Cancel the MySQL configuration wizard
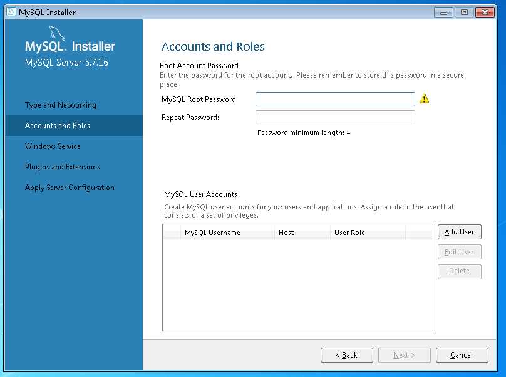This screenshot has height=377, width=506. (x=462, y=355)
